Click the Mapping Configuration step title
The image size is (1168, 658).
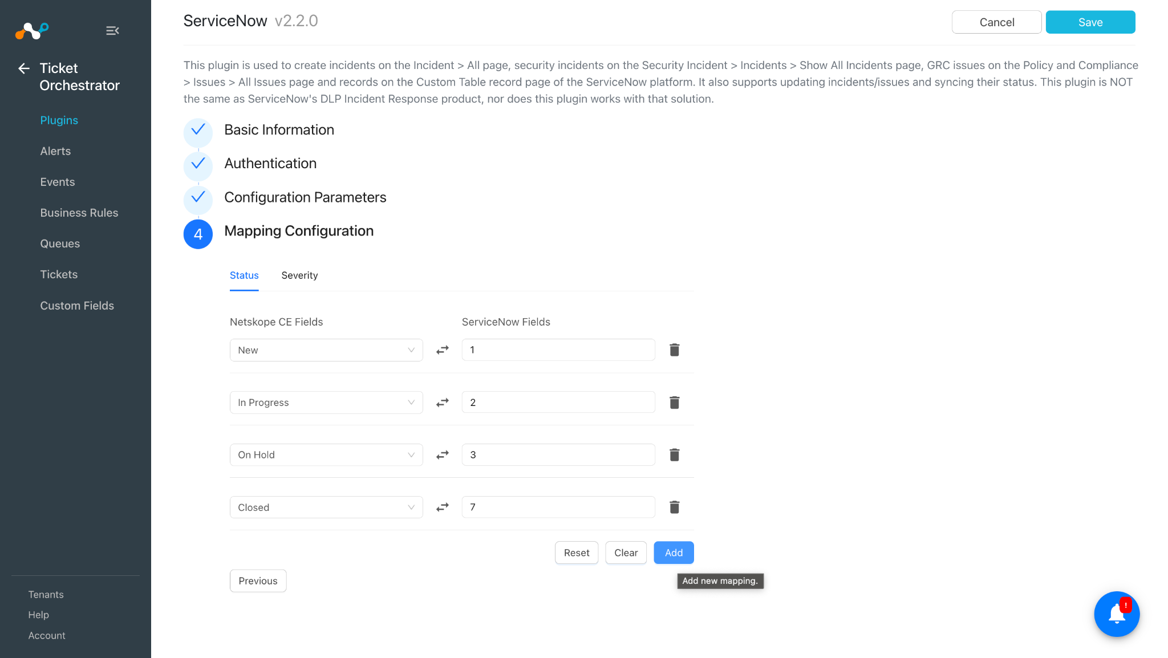tap(299, 231)
